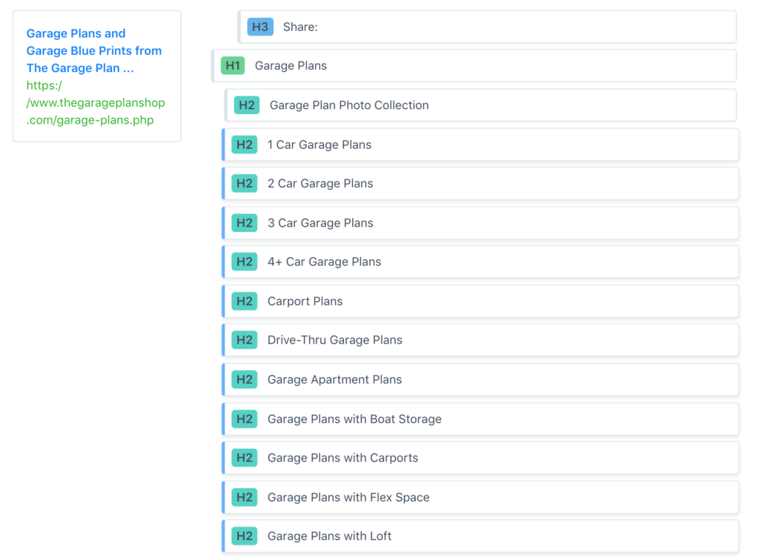Image resolution: width=759 pixels, height=557 pixels.
Task: Click the green H1 badge for Garage Plans
Action: [x=233, y=65]
